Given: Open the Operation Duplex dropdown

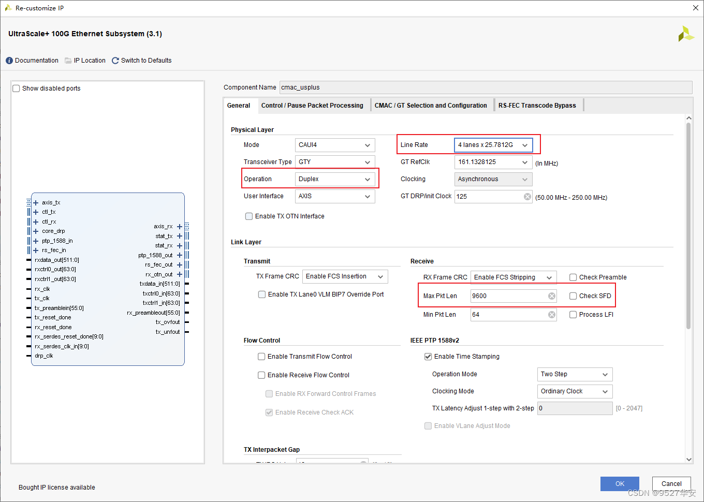Looking at the screenshot, I should (x=335, y=179).
